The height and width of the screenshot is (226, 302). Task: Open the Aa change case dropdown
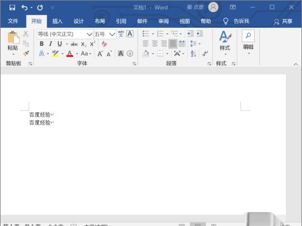point(86,54)
